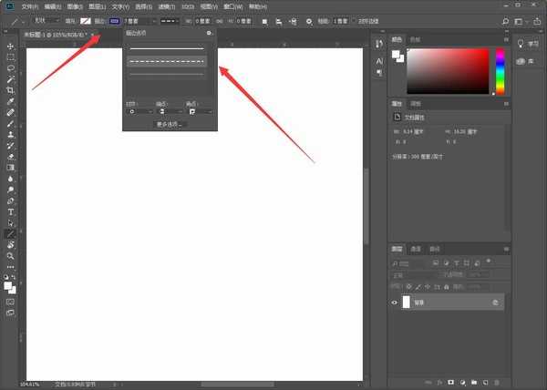Viewport: 547px width, 390px height.
Task: Click the lock icon on 背景 layer
Action: tap(495, 302)
